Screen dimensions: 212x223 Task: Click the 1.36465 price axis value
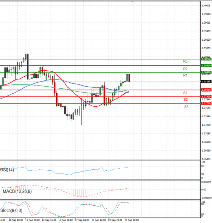pos(206,159)
